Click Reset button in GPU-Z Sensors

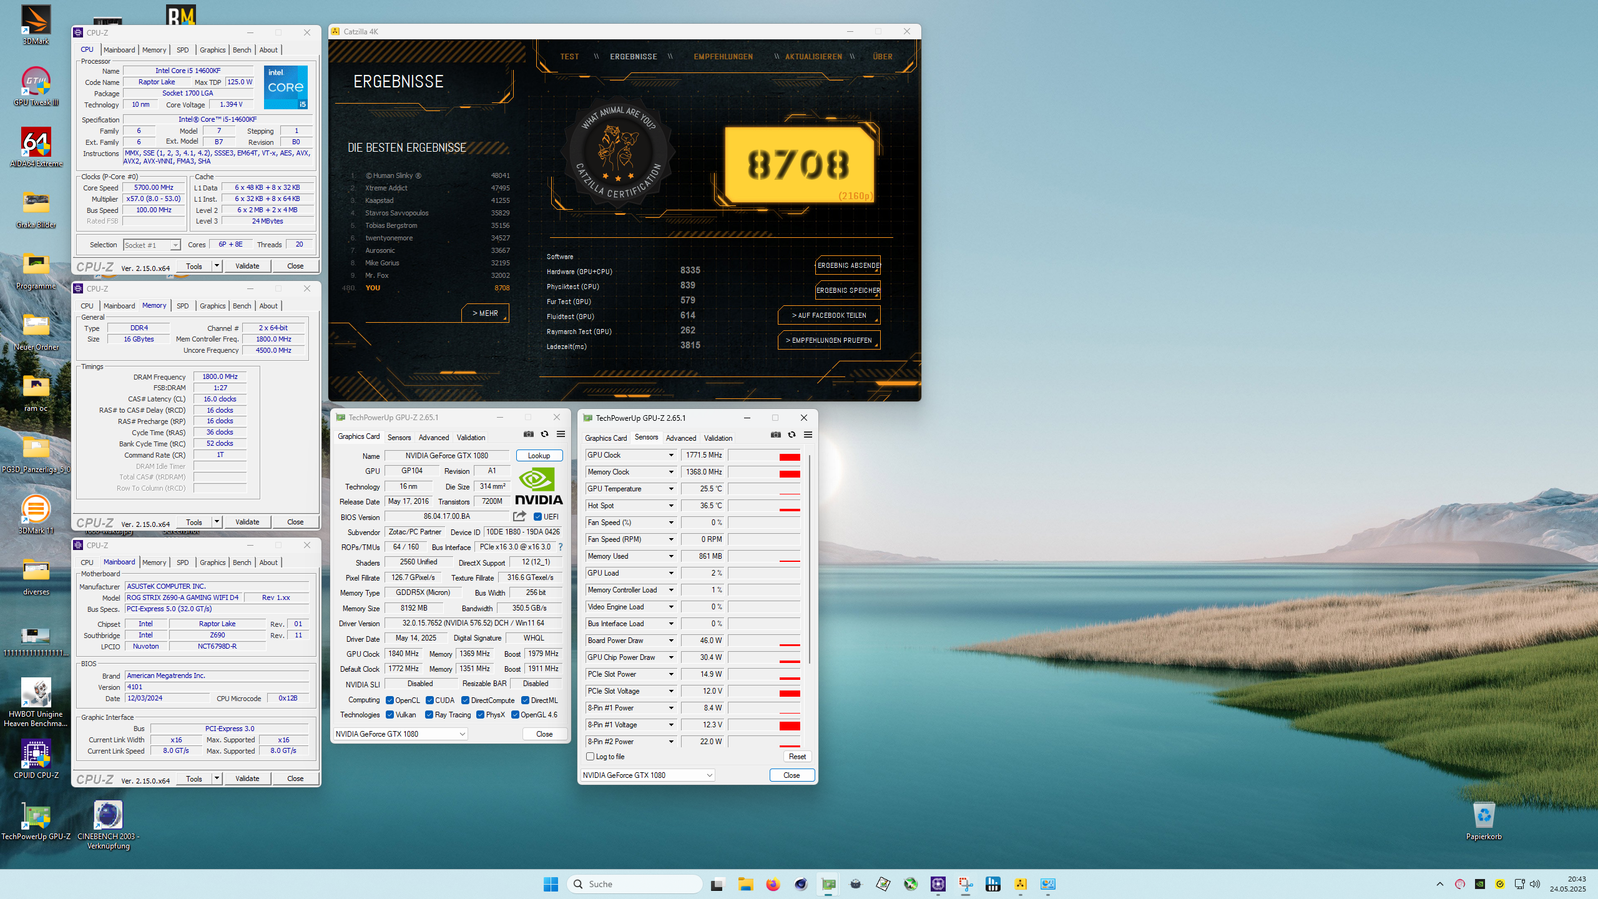797,757
